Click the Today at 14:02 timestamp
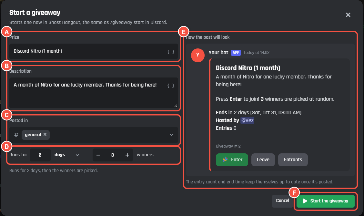The image size is (364, 216). point(257,53)
